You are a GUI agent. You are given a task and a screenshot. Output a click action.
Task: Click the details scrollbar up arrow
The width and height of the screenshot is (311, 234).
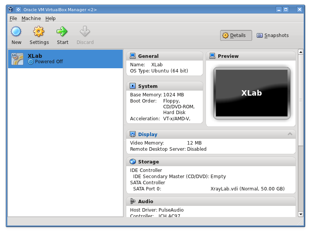(x=301, y=52)
